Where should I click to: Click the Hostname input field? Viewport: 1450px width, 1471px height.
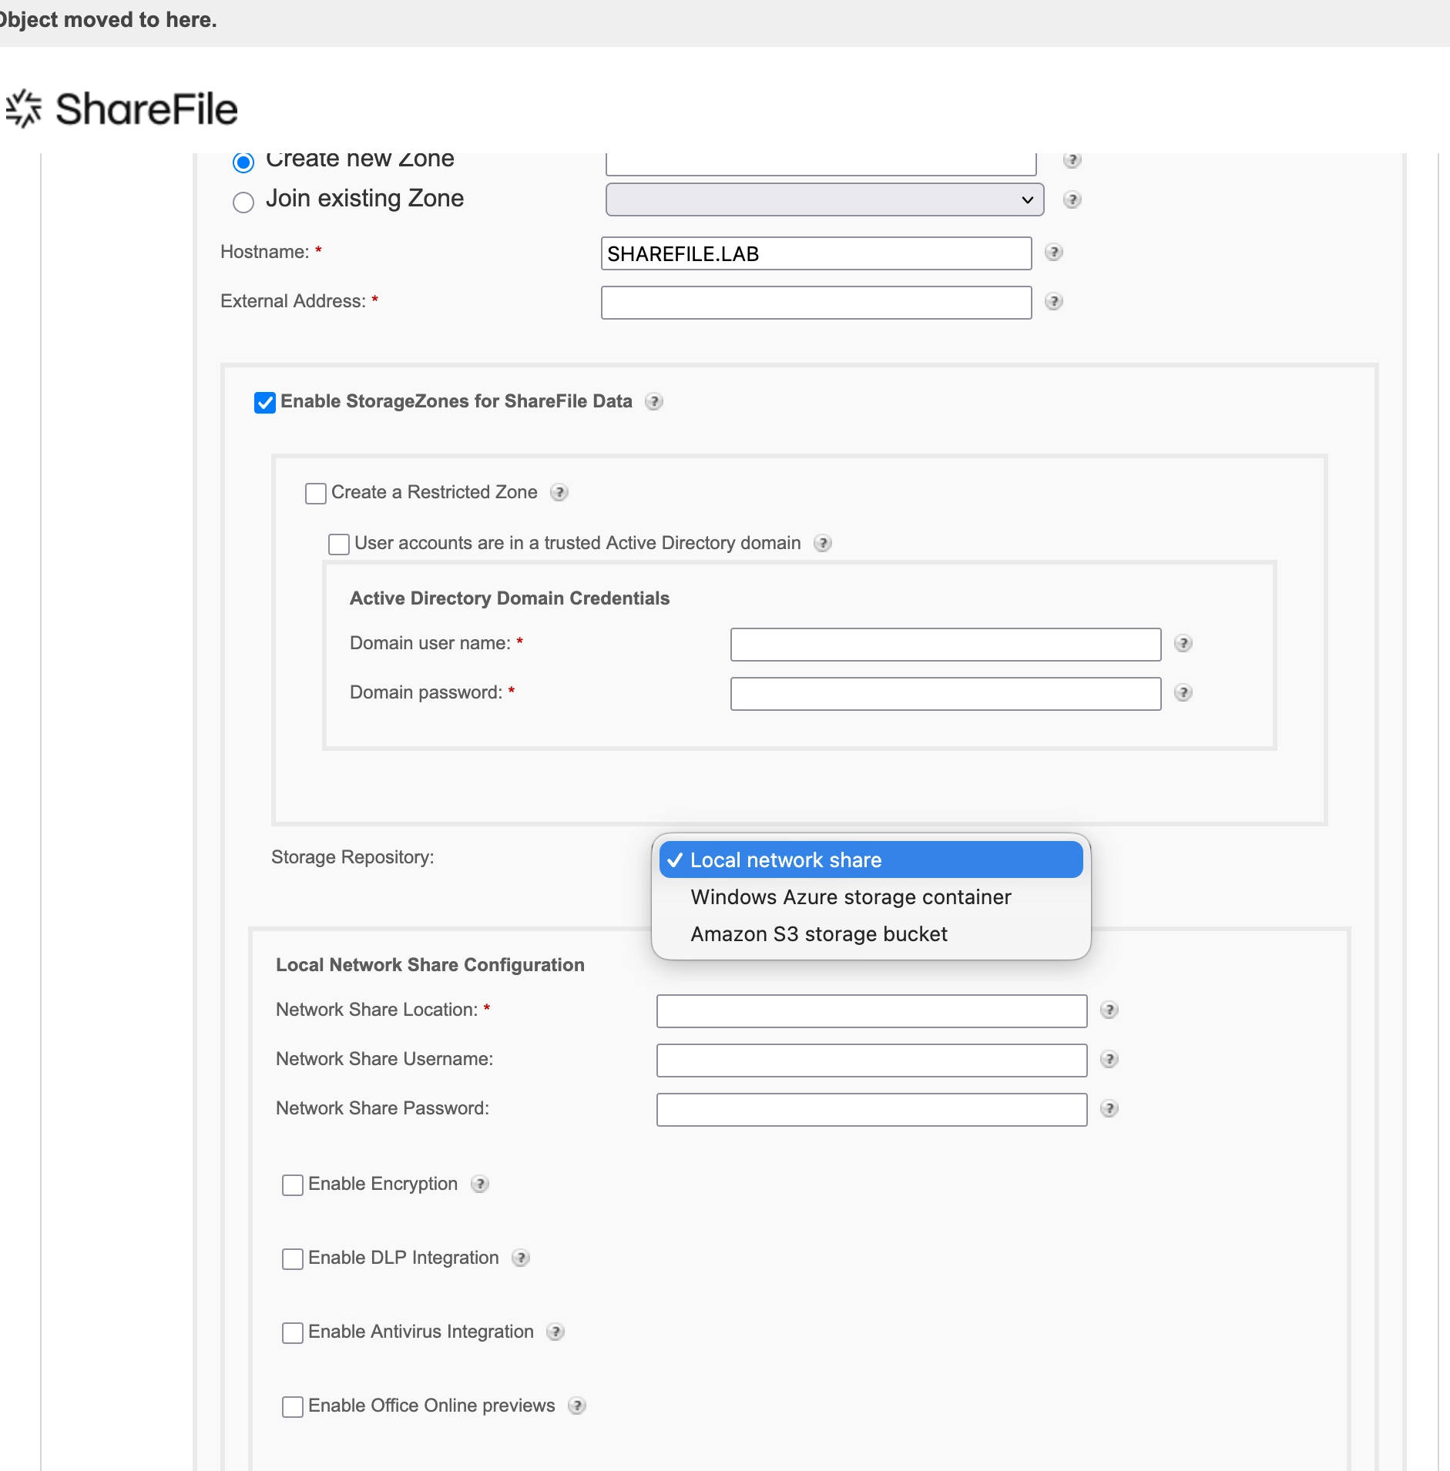pyautogui.click(x=817, y=253)
